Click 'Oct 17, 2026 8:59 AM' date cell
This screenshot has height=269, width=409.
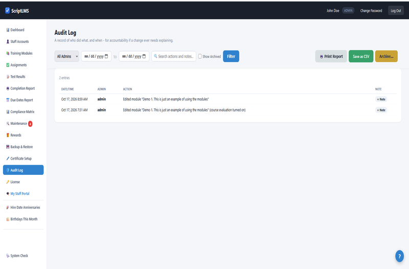click(74, 99)
